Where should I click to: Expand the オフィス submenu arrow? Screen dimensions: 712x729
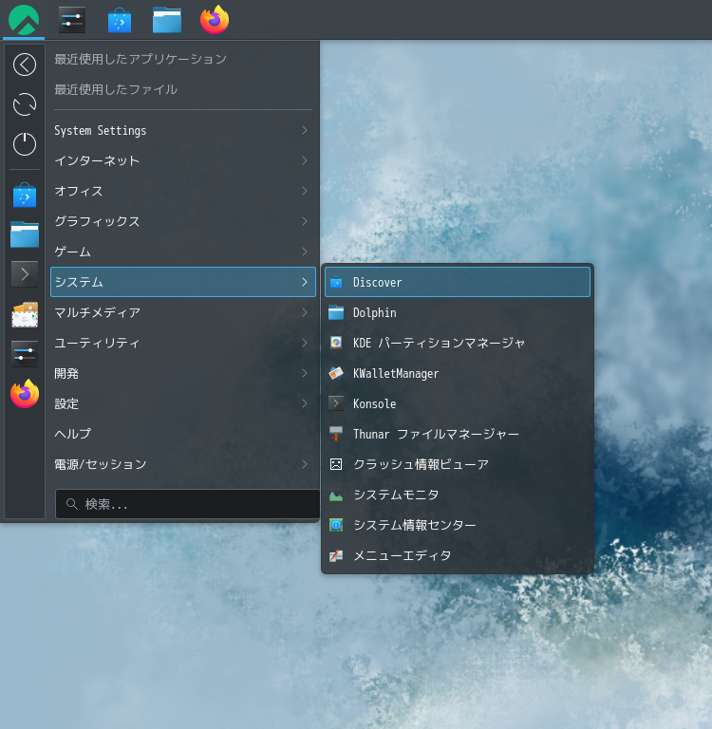pyautogui.click(x=305, y=191)
